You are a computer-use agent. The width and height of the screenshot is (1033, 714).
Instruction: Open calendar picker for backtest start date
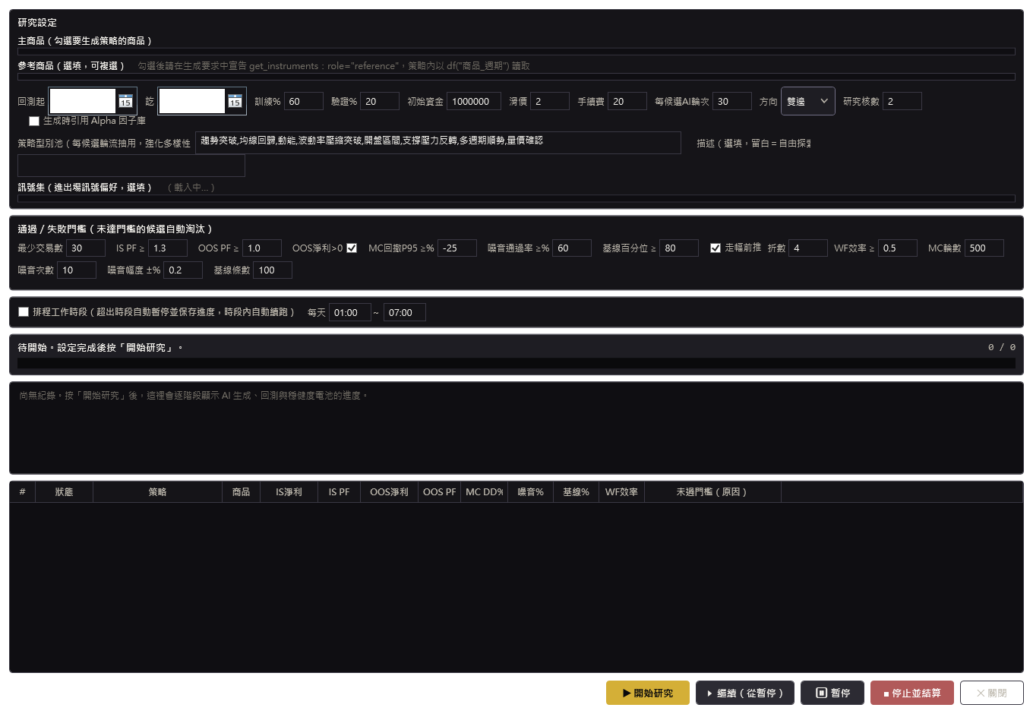point(125,101)
